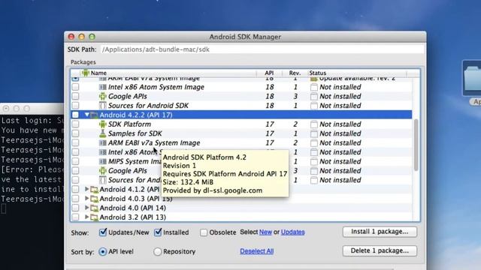Click the Name column header
The width and height of the screenshot is (481, 270).
coord(168,73)
